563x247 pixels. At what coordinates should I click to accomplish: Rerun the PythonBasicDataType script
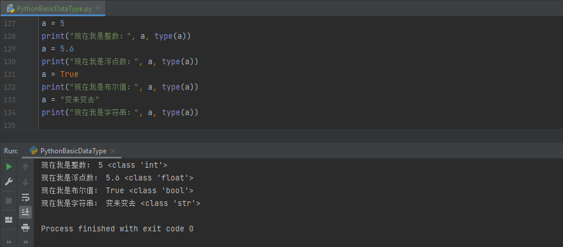(x=9, y=167)
